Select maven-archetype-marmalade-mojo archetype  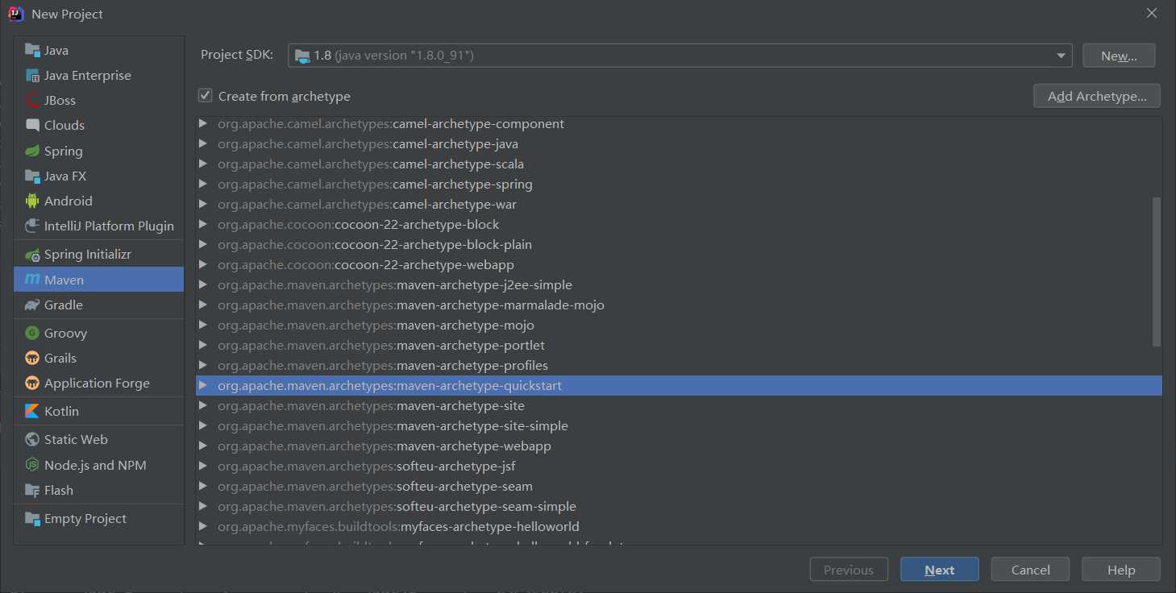click(x=679, y=305)
